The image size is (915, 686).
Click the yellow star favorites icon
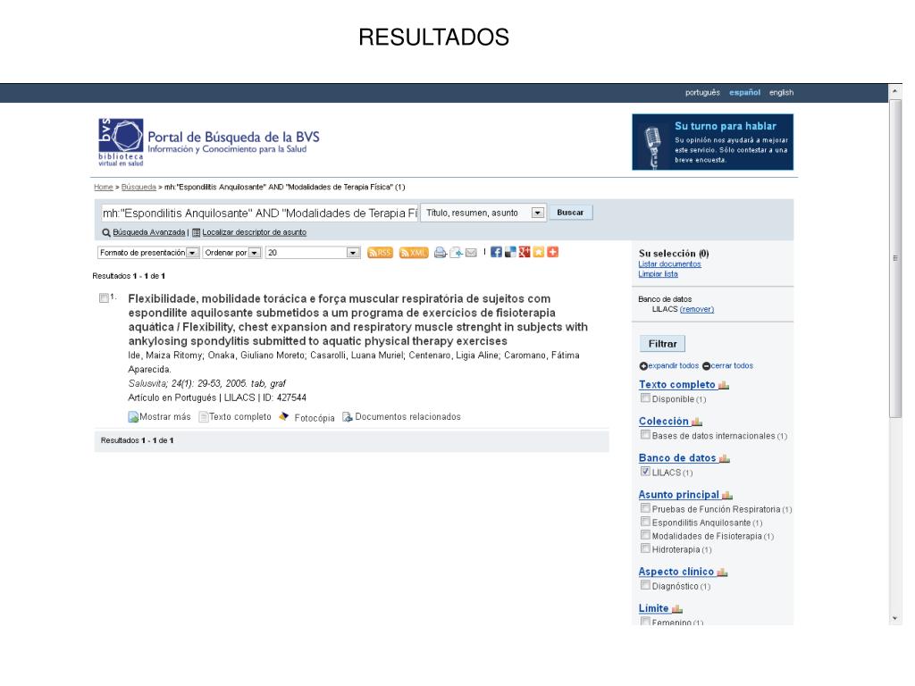[539, 252]
